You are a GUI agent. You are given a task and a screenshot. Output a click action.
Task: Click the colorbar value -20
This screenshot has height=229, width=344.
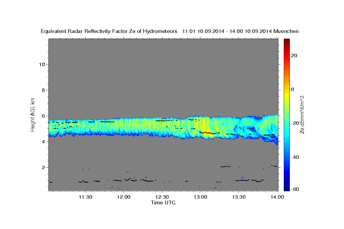point(295,123)
